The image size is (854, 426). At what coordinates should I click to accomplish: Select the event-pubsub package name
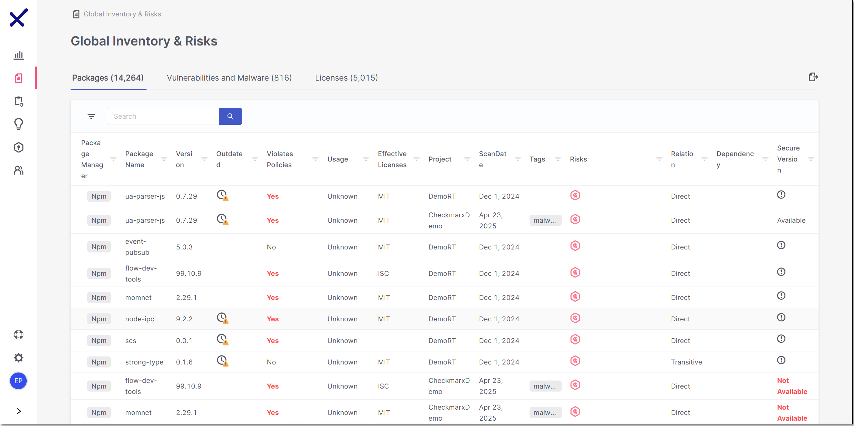coord(137,247)
